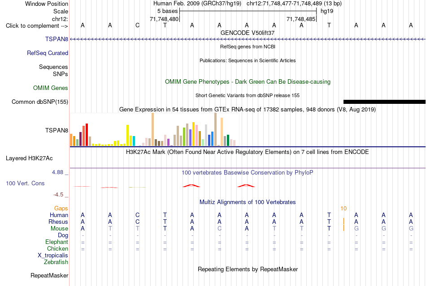This screenshot has width=426, height=286.
Task: Open 'Multiz Alignments of 100 Vertebrates' title
Action: pyautogui.click(x=248, y=202)
